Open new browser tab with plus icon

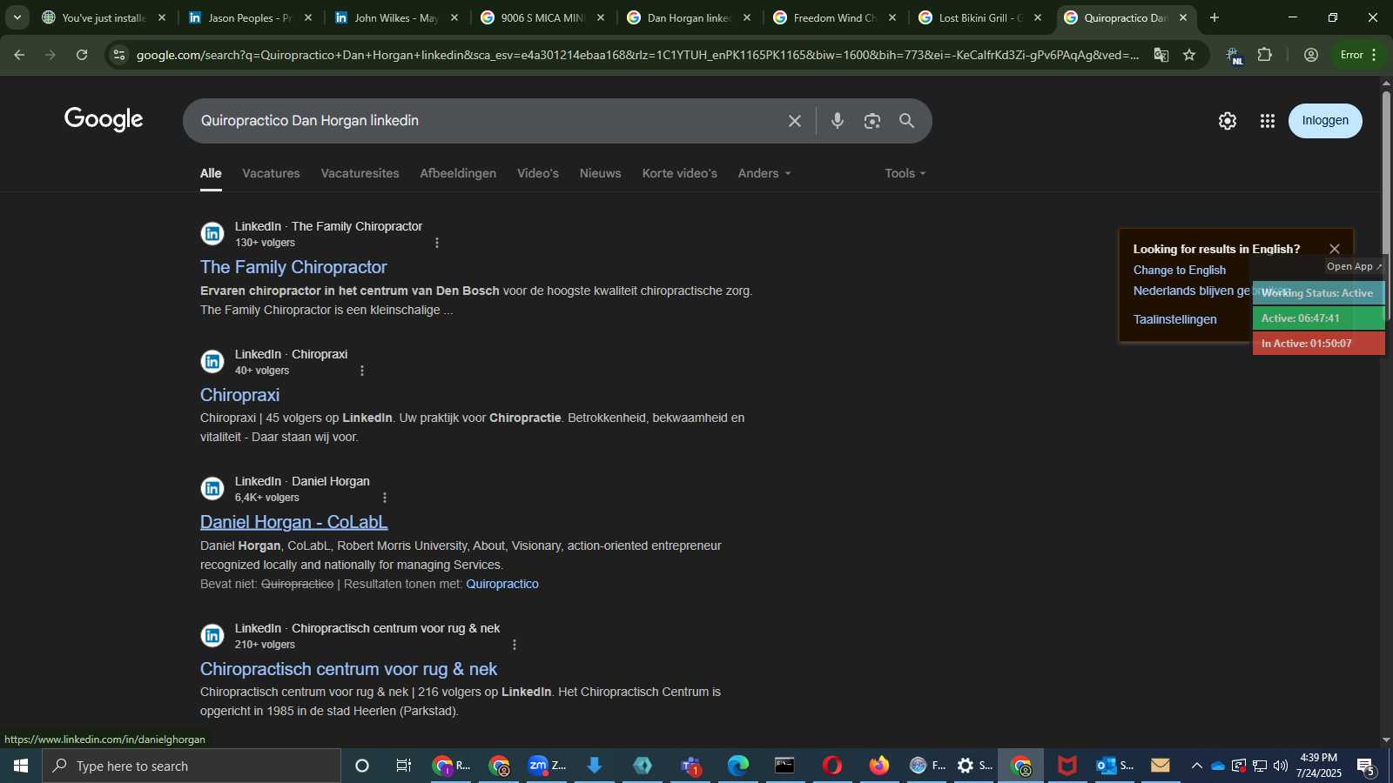(1215, 17)
